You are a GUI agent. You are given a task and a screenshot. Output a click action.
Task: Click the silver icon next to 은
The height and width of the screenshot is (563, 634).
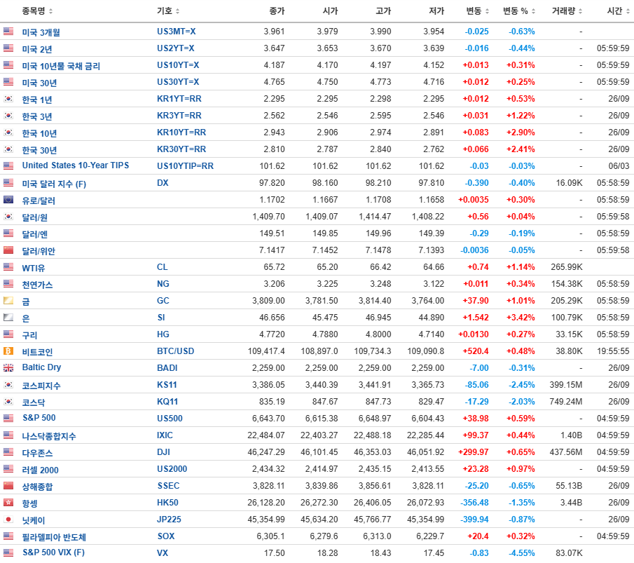click(10, 317)
